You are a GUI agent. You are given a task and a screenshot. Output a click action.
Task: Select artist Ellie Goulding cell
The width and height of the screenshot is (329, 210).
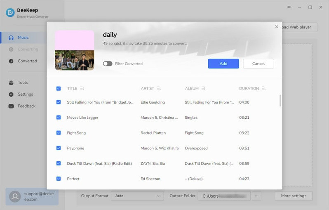(x=153, y=102)
